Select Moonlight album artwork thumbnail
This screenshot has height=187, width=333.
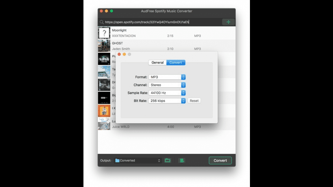(104, 33)
